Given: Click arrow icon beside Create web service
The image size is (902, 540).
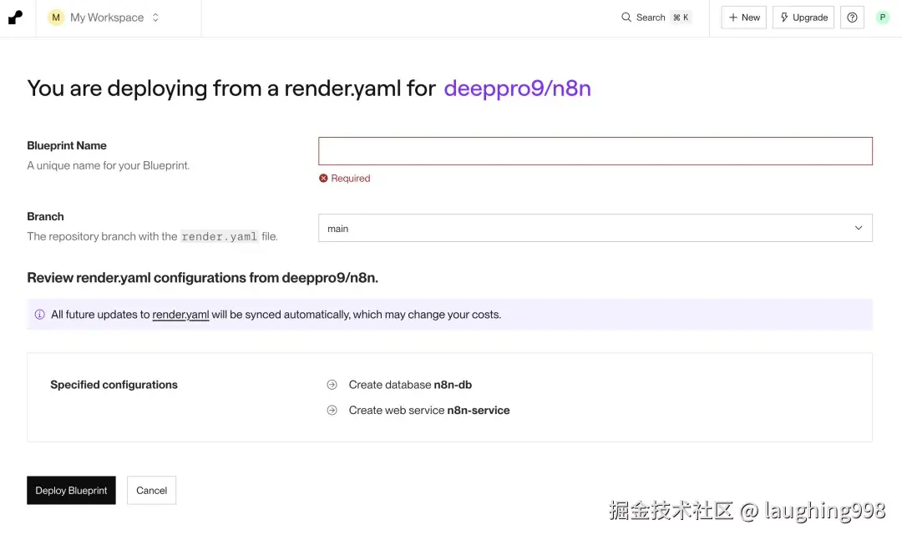Looking at the screenshot, I should pyautogui.click(x=332, y=411).
